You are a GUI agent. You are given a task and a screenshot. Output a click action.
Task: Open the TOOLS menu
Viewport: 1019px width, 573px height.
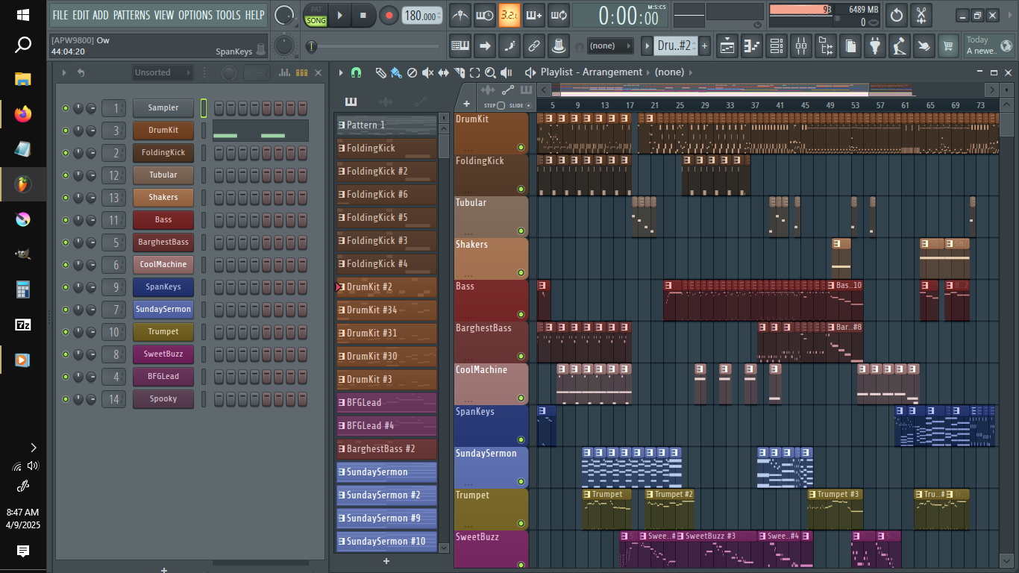pyautogui.click(x=228, y=15)
